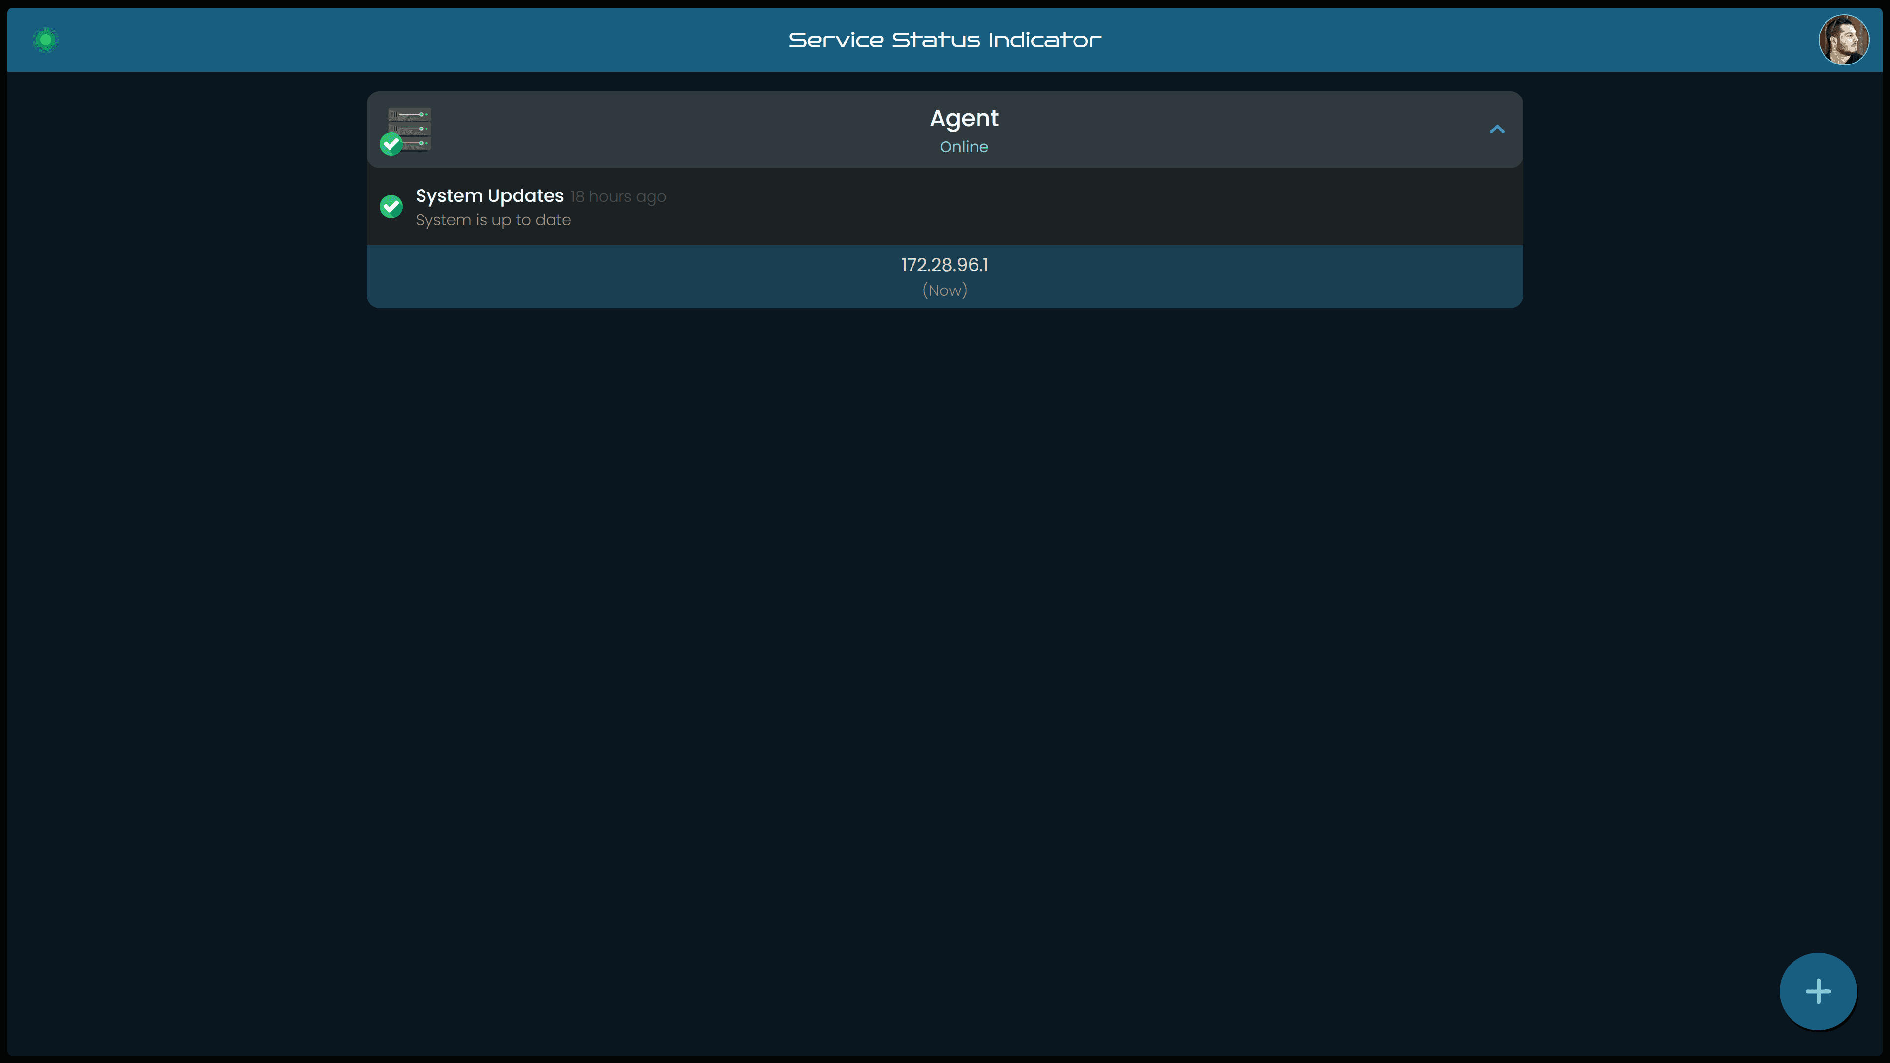1890x1063 pixels.
Task: Open the Service Status Indicator title menu
Action: tap(945, 39)
